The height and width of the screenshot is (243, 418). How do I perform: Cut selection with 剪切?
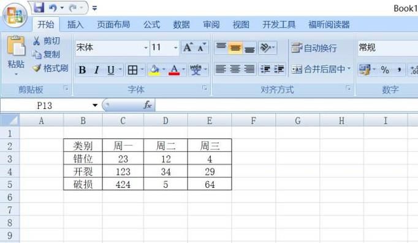47,41
